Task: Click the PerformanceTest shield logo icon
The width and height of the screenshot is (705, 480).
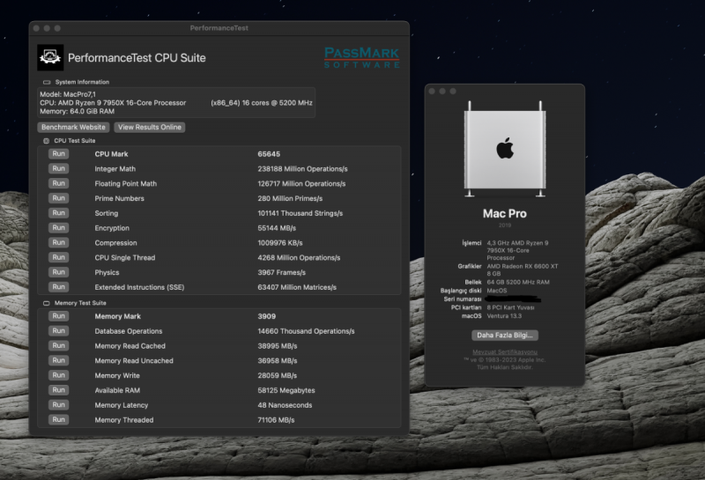Action: (50, 57)
